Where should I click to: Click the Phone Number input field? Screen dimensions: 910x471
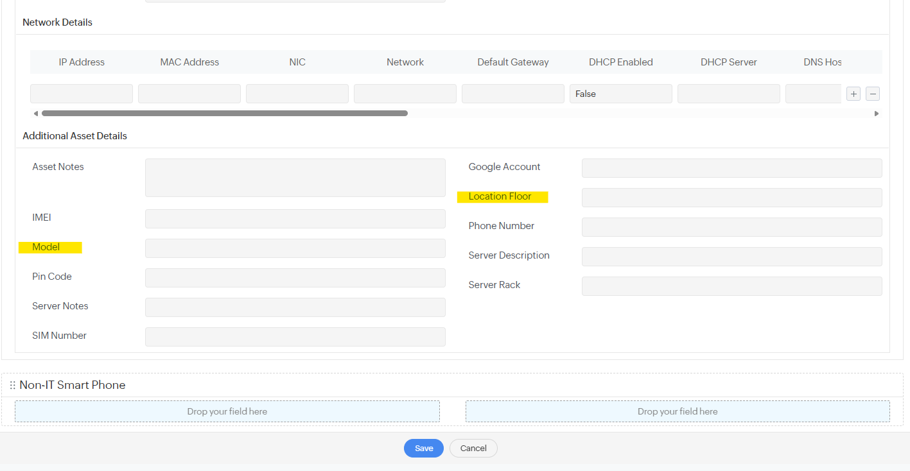[732, 227]
